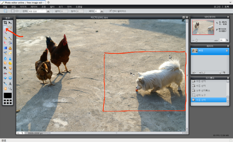The width and height of the screenshot is (233, 142).
Task: Click the 로그인 link
Action: [217, 7]
